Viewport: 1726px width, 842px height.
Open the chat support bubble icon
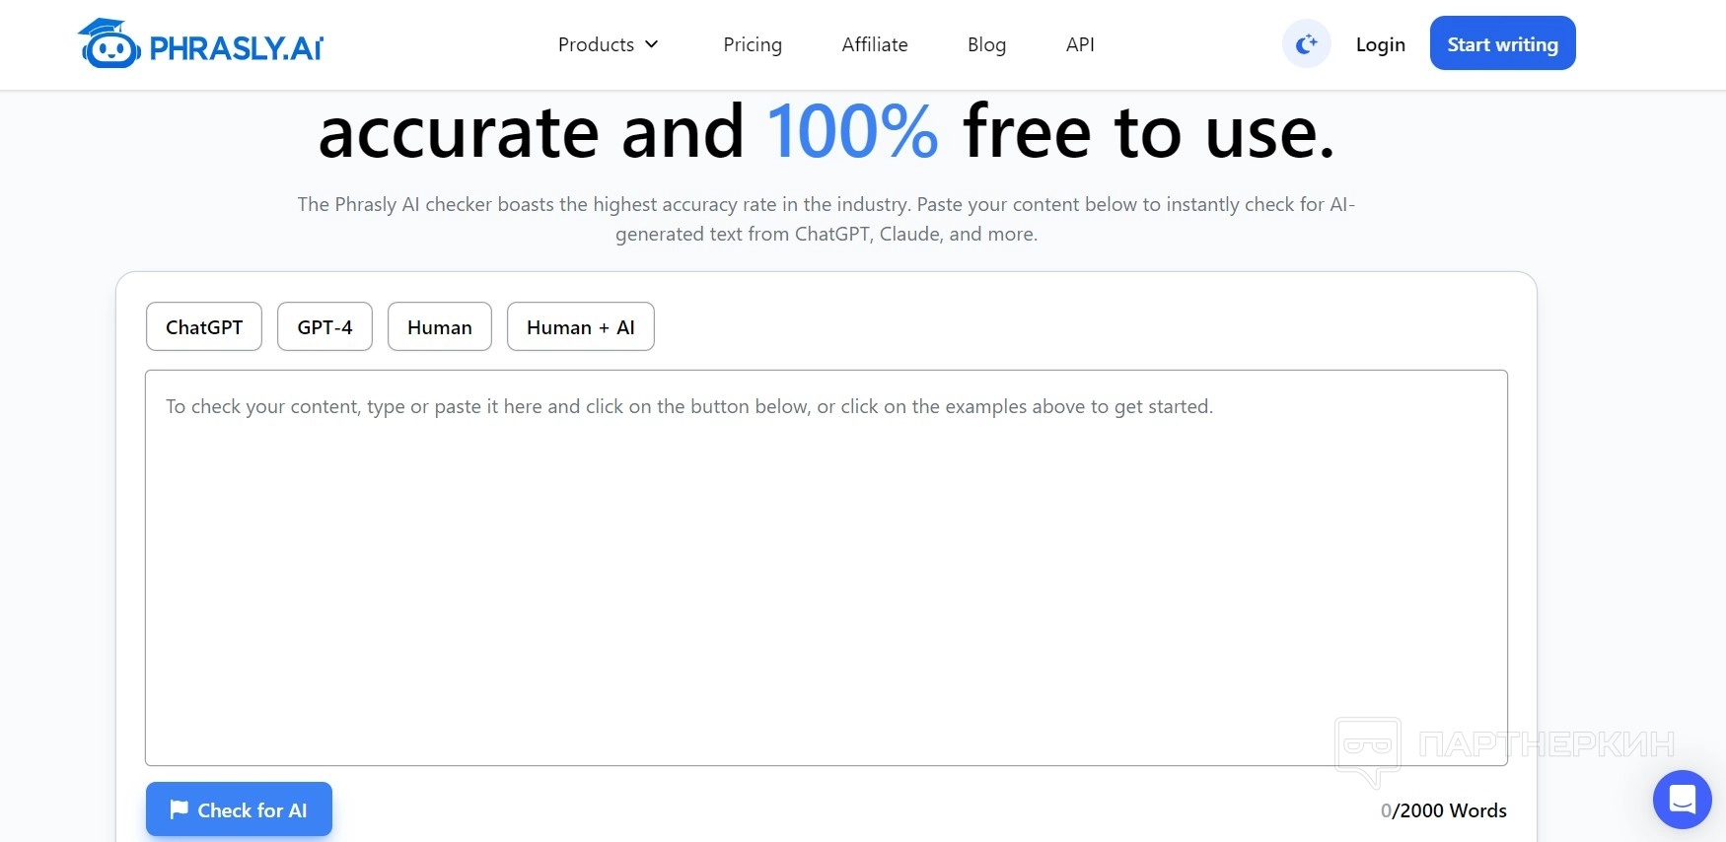[1682, 799]
